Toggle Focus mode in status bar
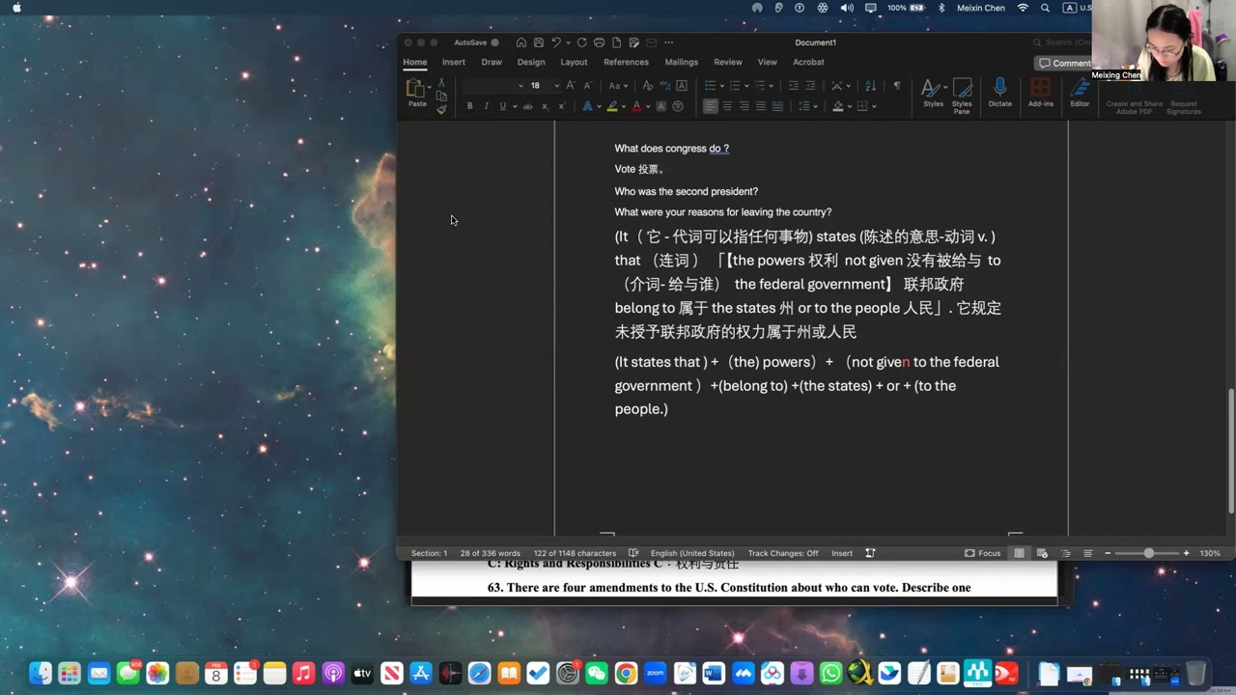The height and width of the screenshot is (695, 1236). click(982, 553)
